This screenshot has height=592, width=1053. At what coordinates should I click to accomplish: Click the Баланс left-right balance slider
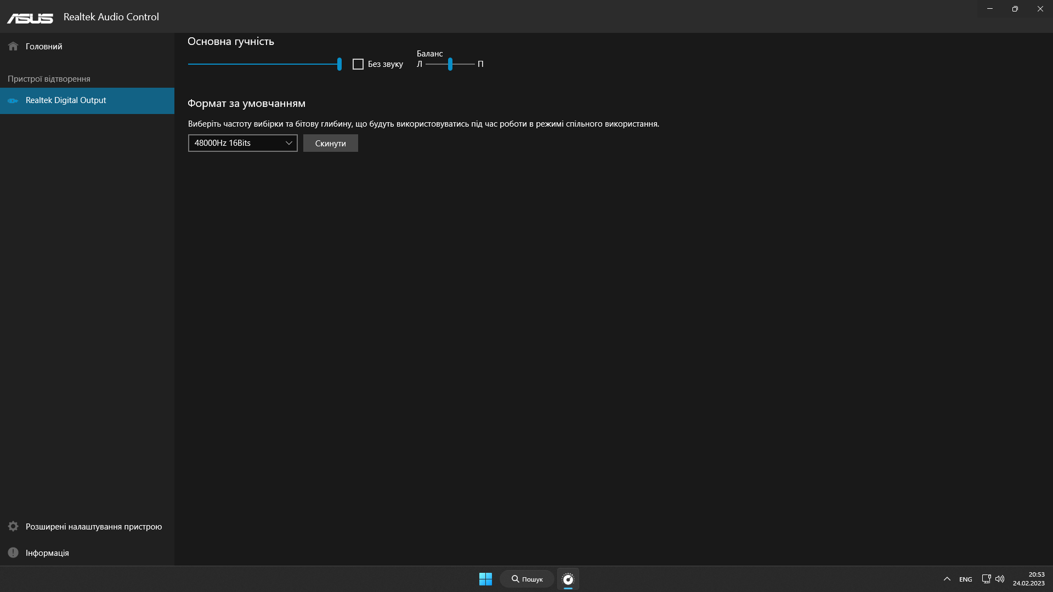[x=450, y=64]
